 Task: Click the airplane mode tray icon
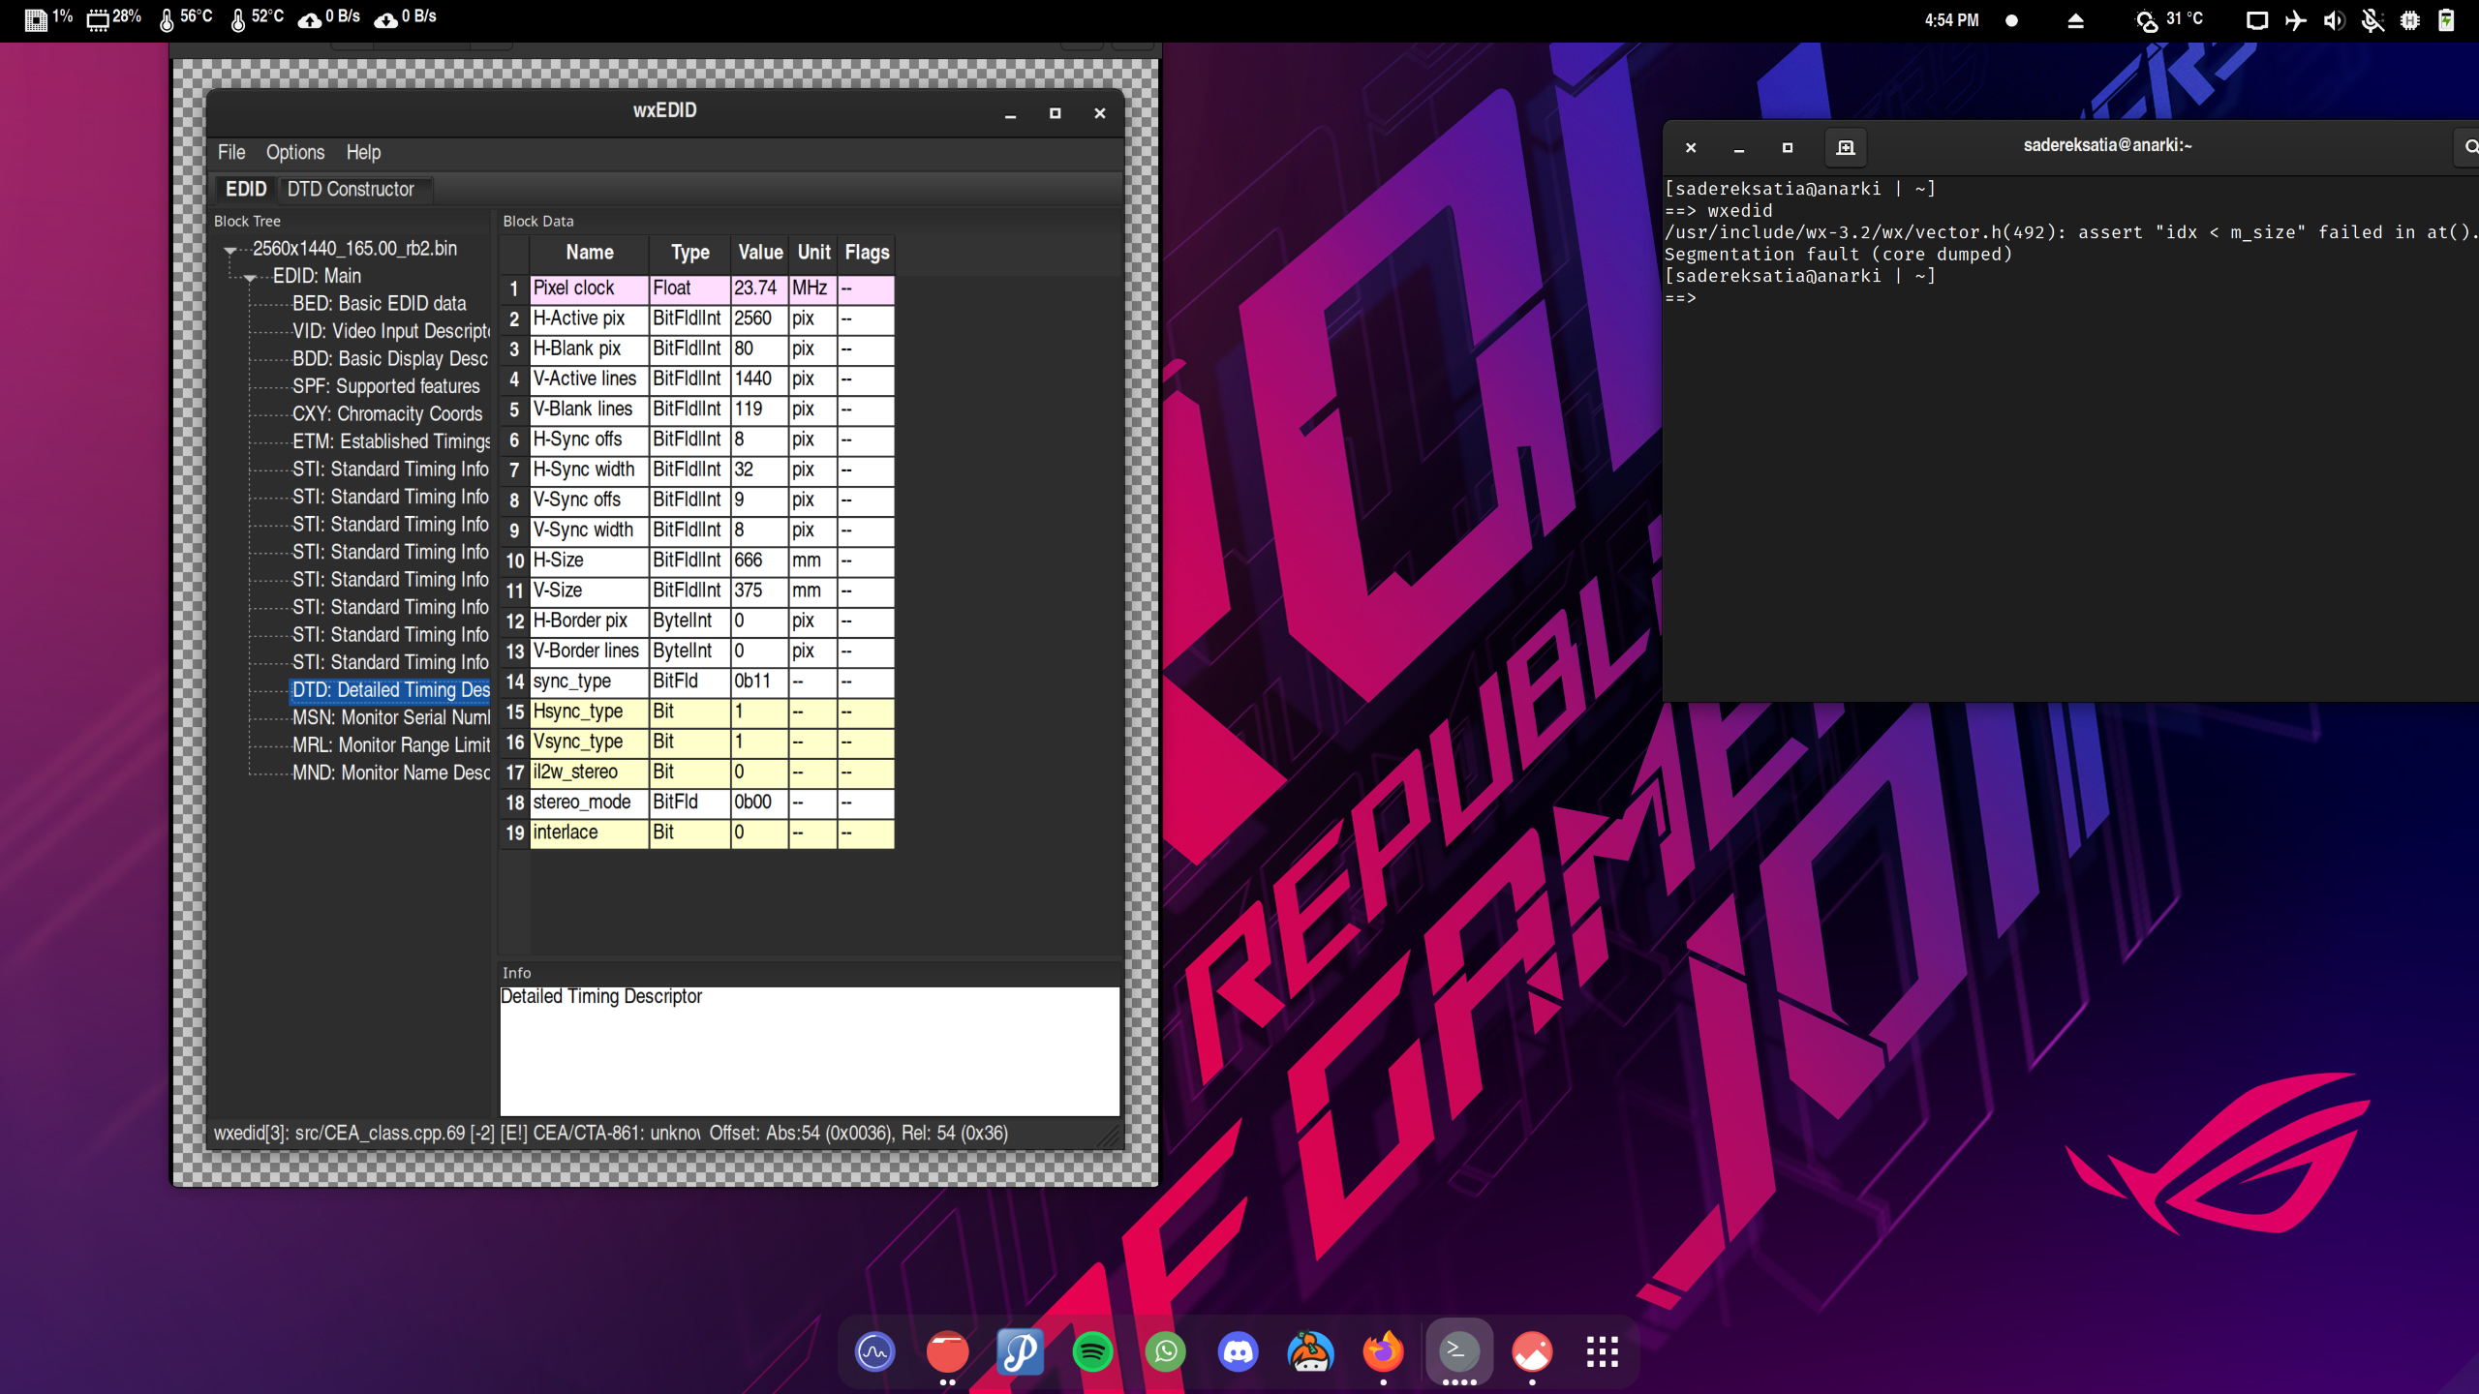pyautogui.click(x=2296, y=20)
